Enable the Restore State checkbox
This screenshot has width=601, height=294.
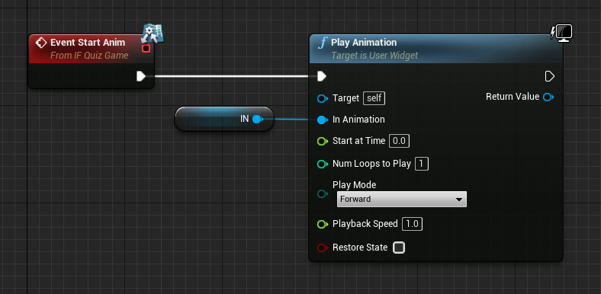(x=399, y=248)
